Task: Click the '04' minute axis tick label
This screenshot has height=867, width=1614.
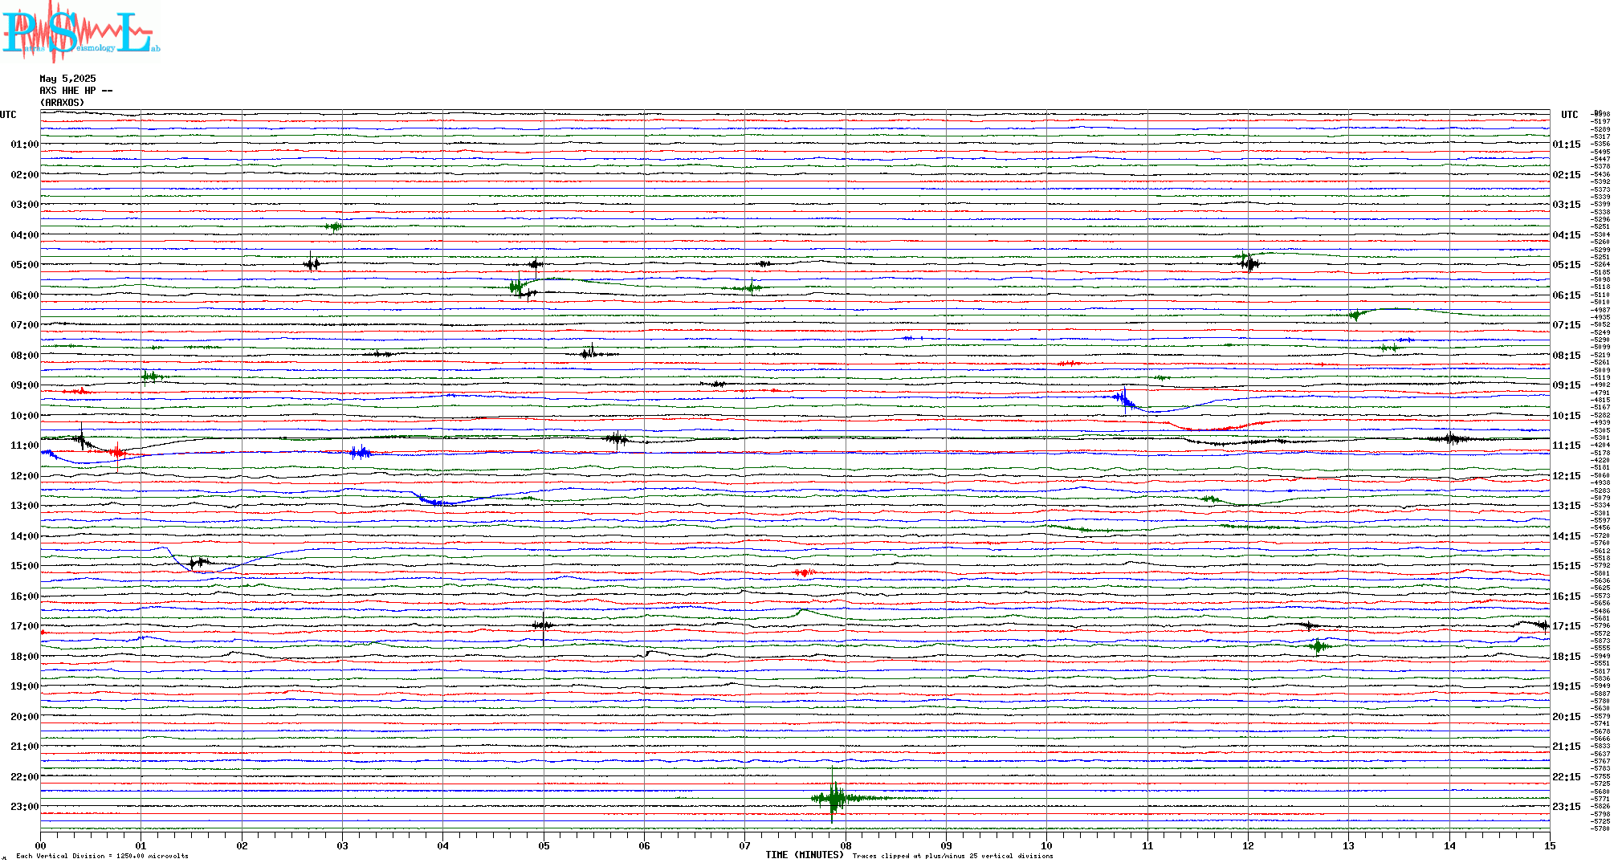Action: [x=443, y=845]
